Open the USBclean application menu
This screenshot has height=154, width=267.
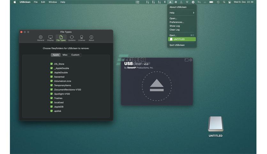tap(25, 2)
